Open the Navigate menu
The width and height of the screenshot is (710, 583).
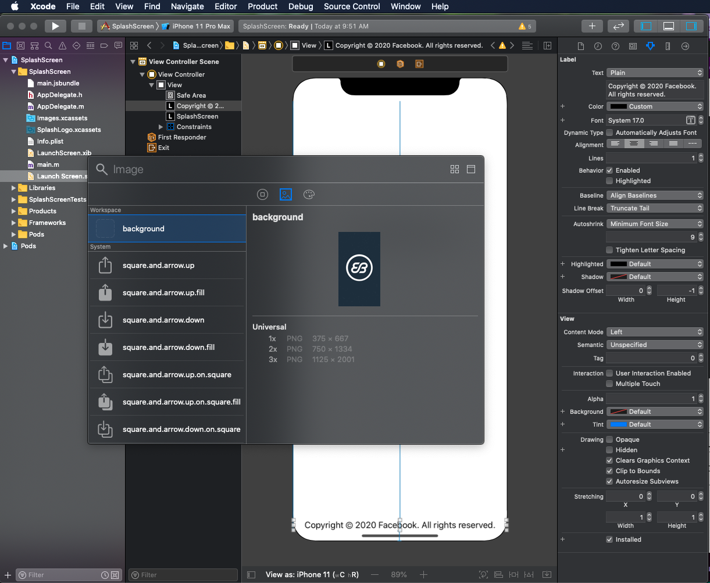click(x=187, y=6)
